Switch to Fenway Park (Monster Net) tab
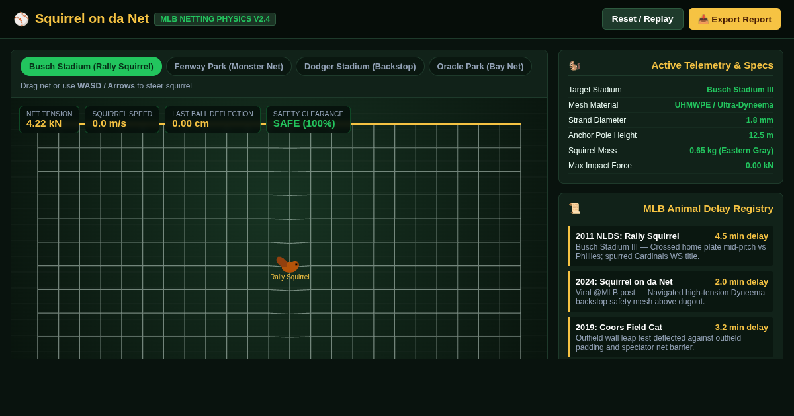794x416 pixels. [x=229, y=66]
